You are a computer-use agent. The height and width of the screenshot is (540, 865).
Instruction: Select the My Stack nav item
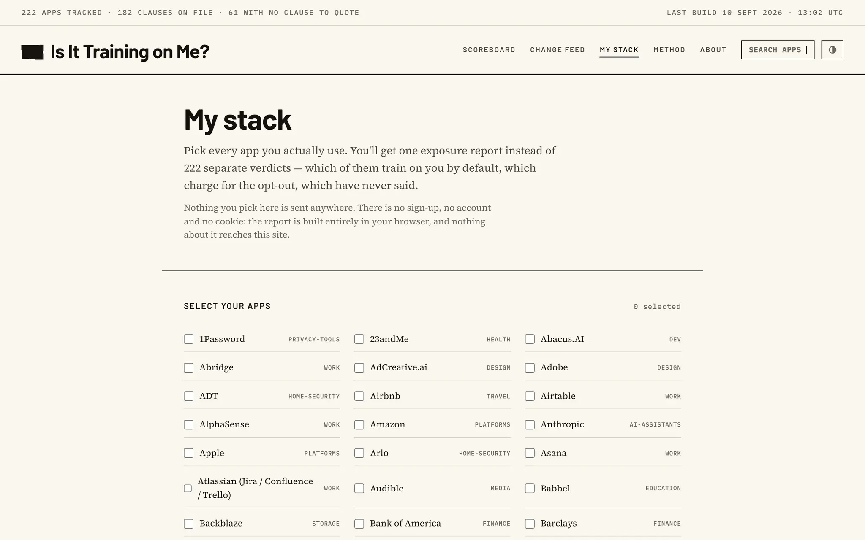(x=619, y=50)
